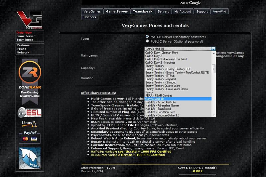Click the PayPal payment badge
The image size is (266, 177).
pyautogui.click(x=29, y=136)
